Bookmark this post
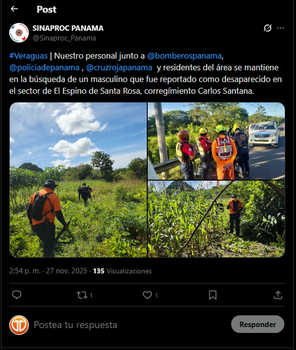Viewport: 296px width, 350px height. (x=213, y=295)
